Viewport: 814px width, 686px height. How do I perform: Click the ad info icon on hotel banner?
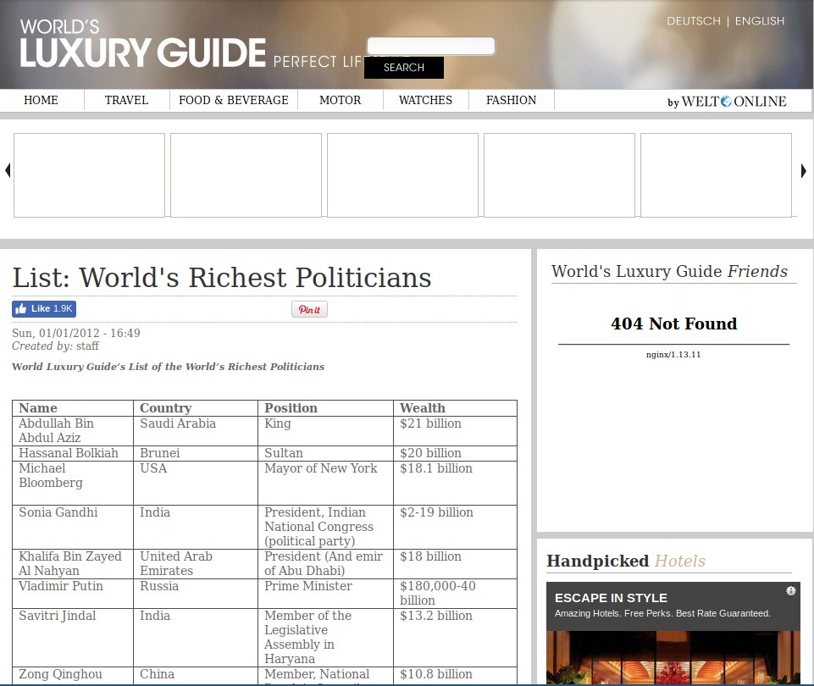pyautogui.click(x=790, y=591)
